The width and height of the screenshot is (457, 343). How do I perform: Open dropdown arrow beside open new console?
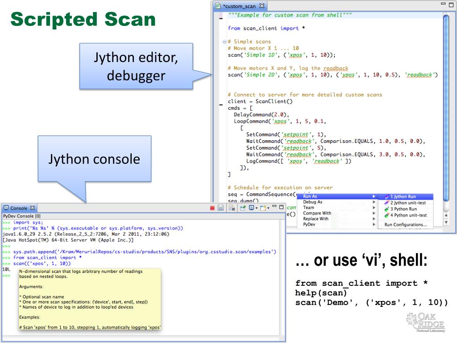click(x=268, y=209)
